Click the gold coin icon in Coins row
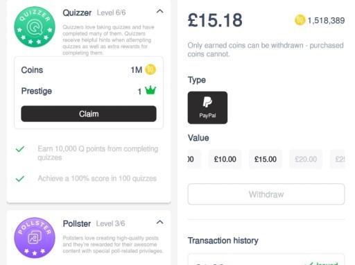The width and height of the screenshot is (355, 265). [150, 69]
